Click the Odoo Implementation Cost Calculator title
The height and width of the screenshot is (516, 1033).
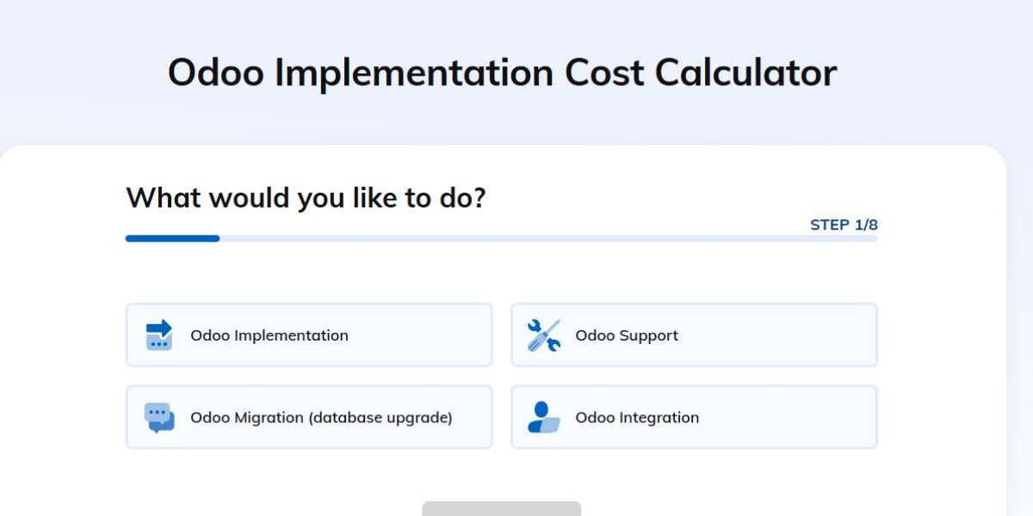coord(502,72)
